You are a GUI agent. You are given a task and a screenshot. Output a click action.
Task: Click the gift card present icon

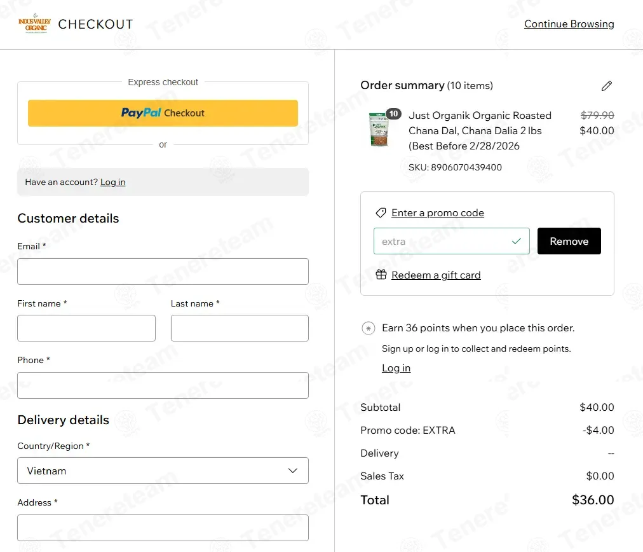point(381,275)
